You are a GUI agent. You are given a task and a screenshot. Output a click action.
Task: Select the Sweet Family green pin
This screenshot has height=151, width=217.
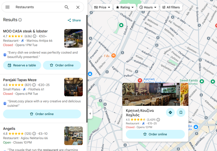(202, 82)
